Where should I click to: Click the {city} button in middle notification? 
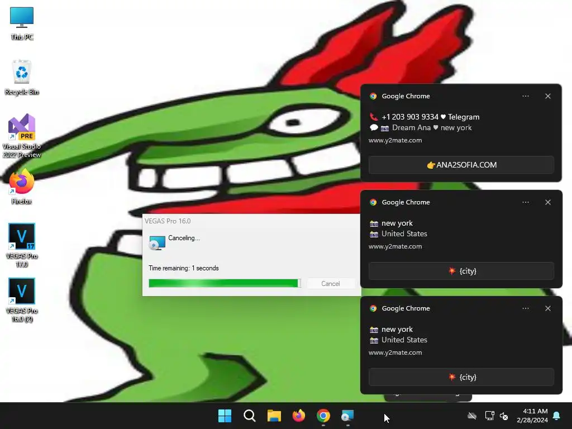[x=461, y=271]
